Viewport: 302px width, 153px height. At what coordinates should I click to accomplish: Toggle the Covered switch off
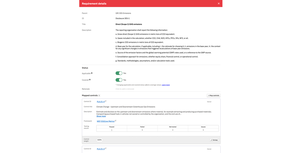[119, 80]
